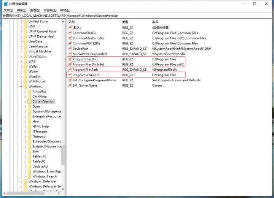
Task: Click the folder icon of Unified Store key
Action: 25,21
